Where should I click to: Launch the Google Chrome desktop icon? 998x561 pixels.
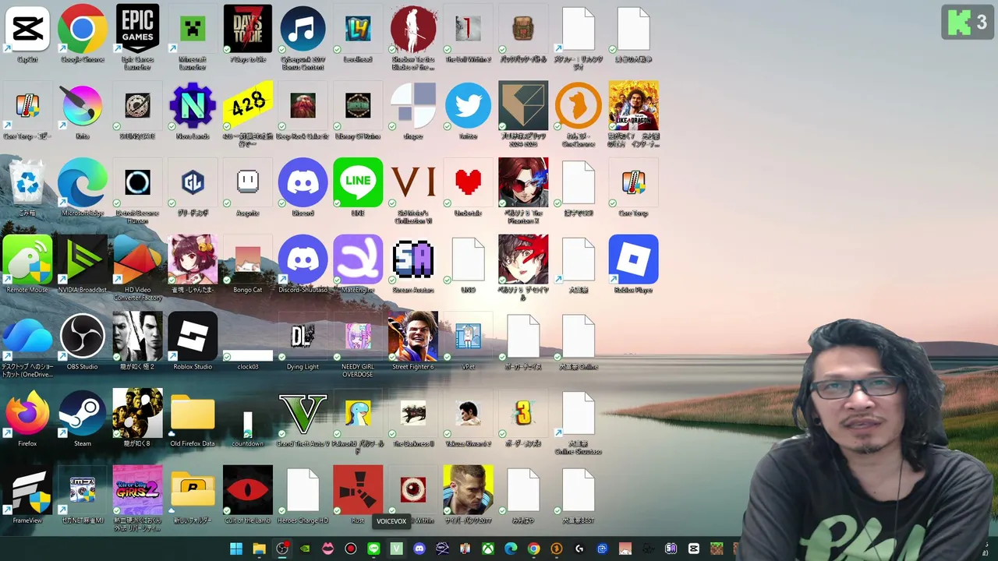(83, 30)
